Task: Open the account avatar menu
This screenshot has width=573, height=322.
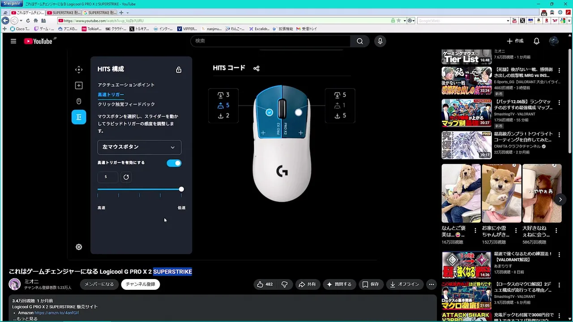Action: [554, 41]
